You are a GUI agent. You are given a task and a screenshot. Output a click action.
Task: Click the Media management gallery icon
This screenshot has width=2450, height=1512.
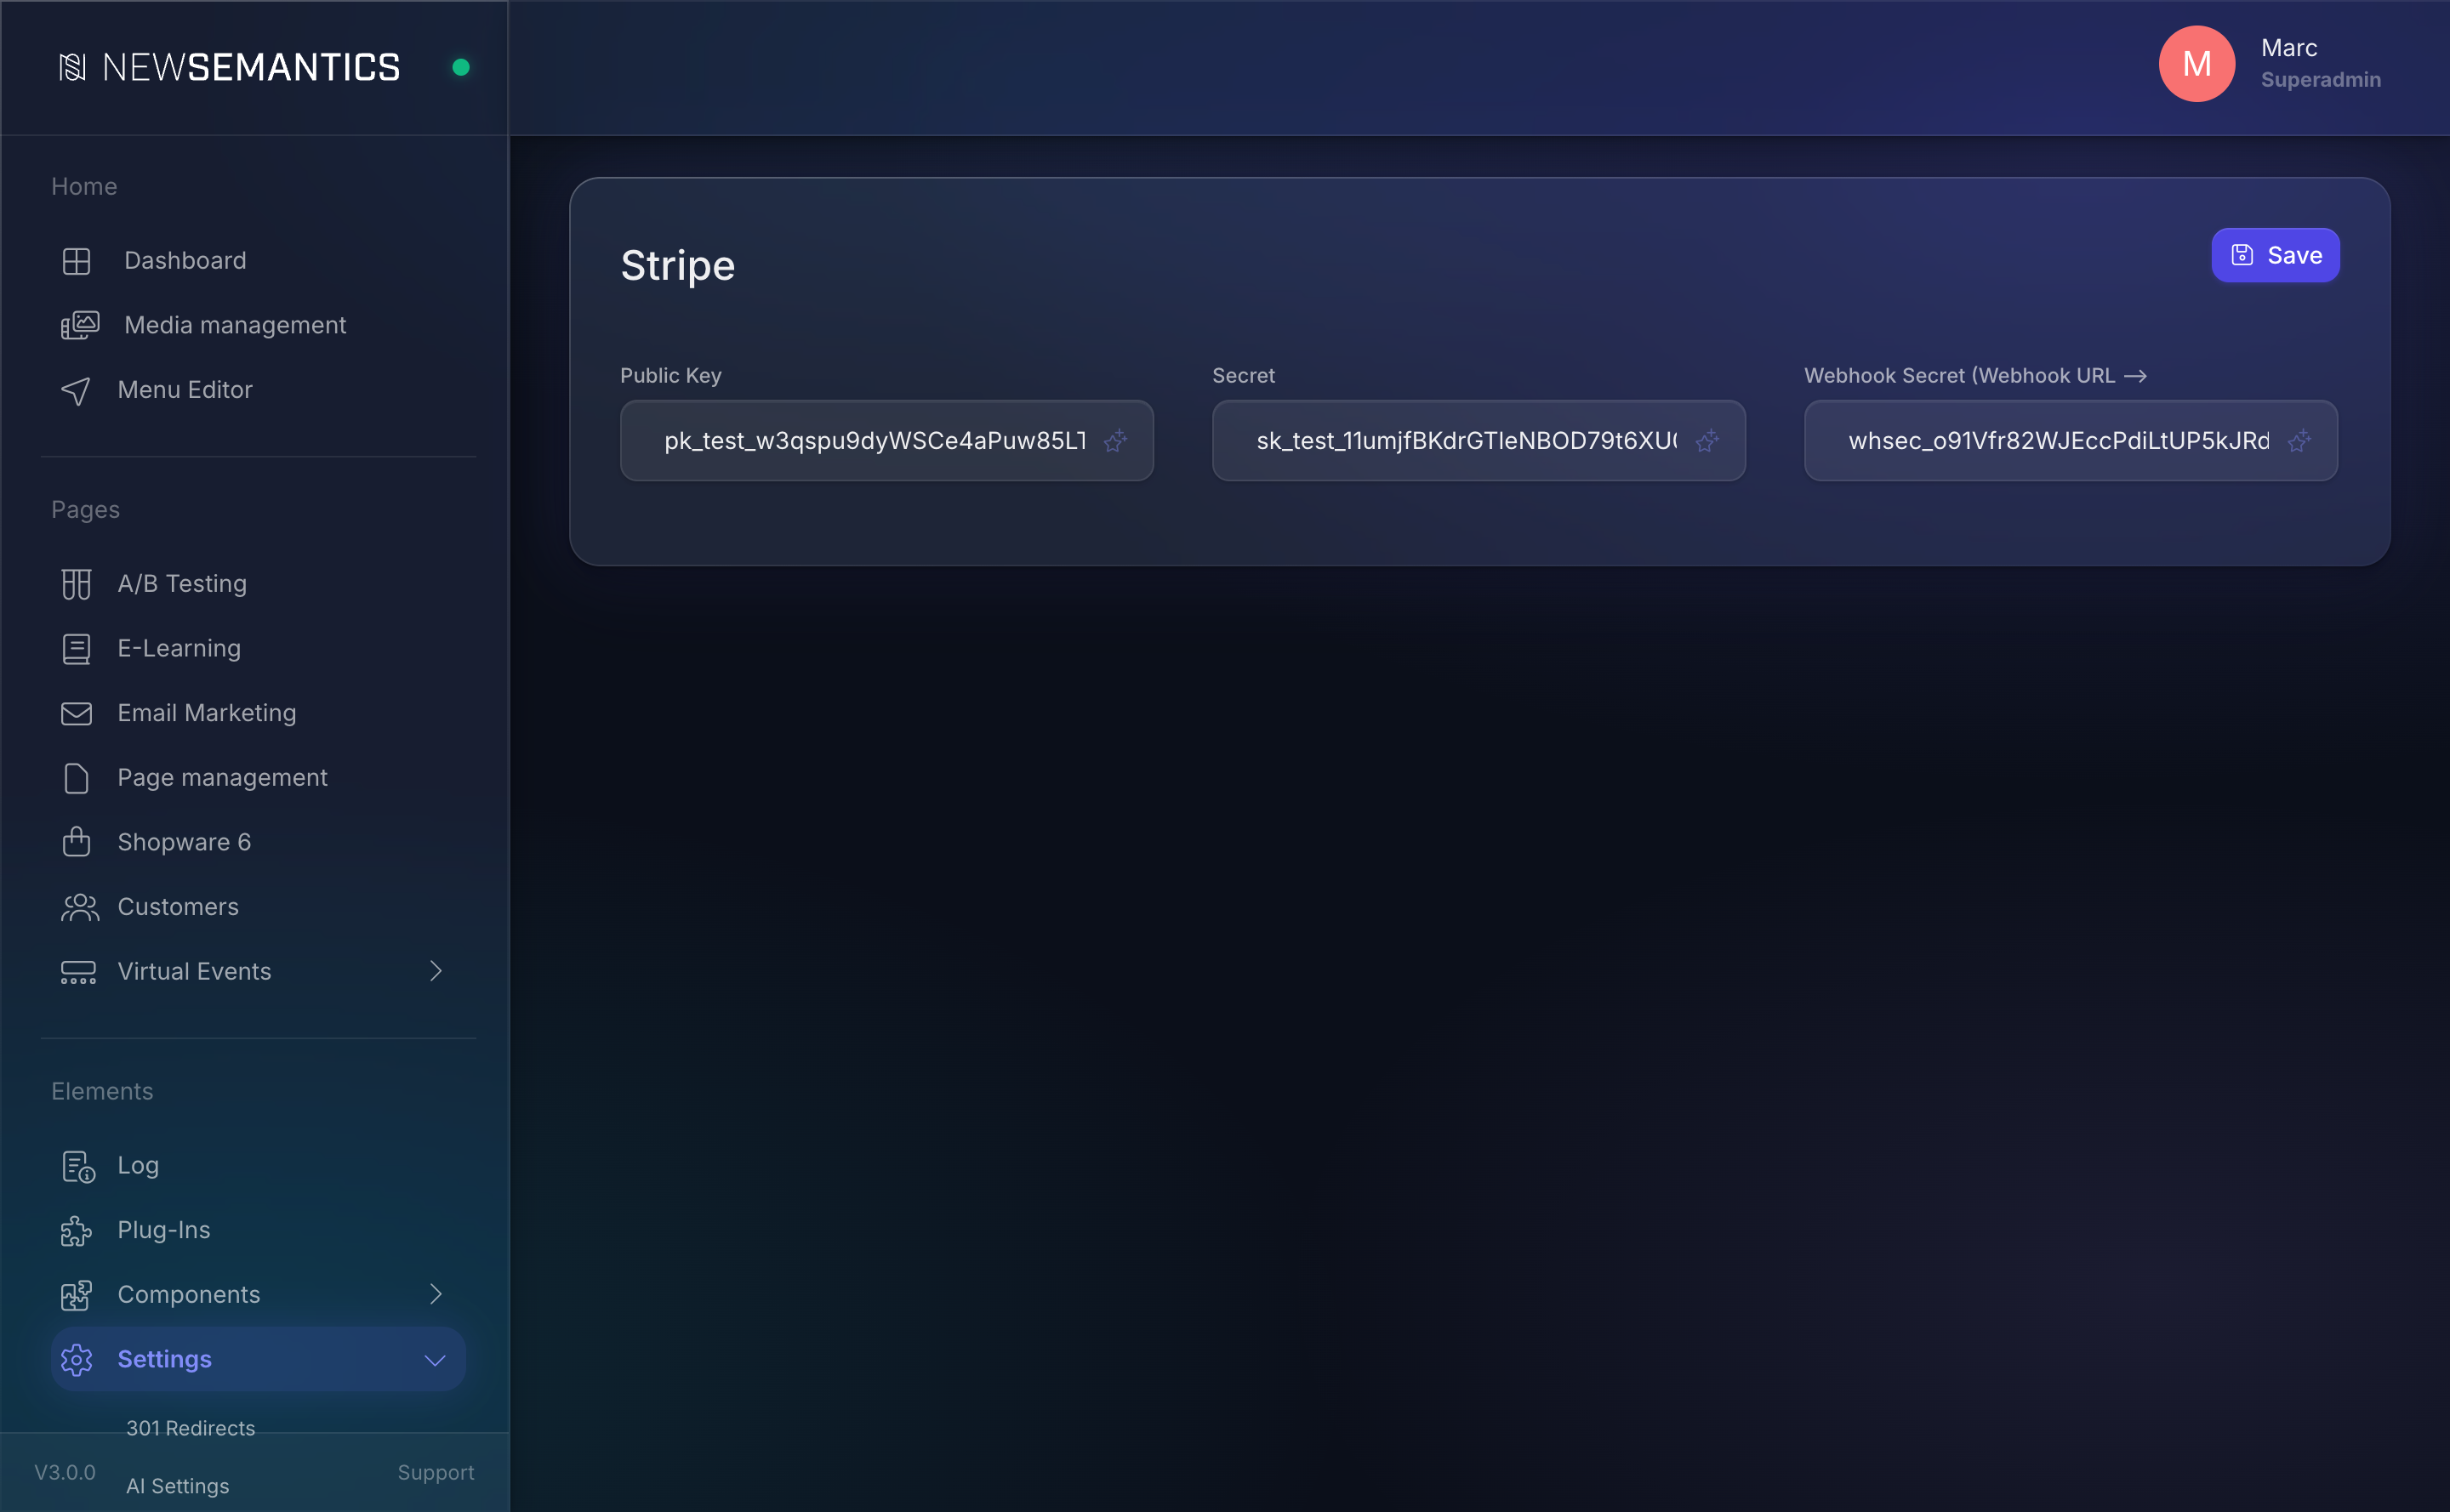pyautogui.click(x=80, y=325)
